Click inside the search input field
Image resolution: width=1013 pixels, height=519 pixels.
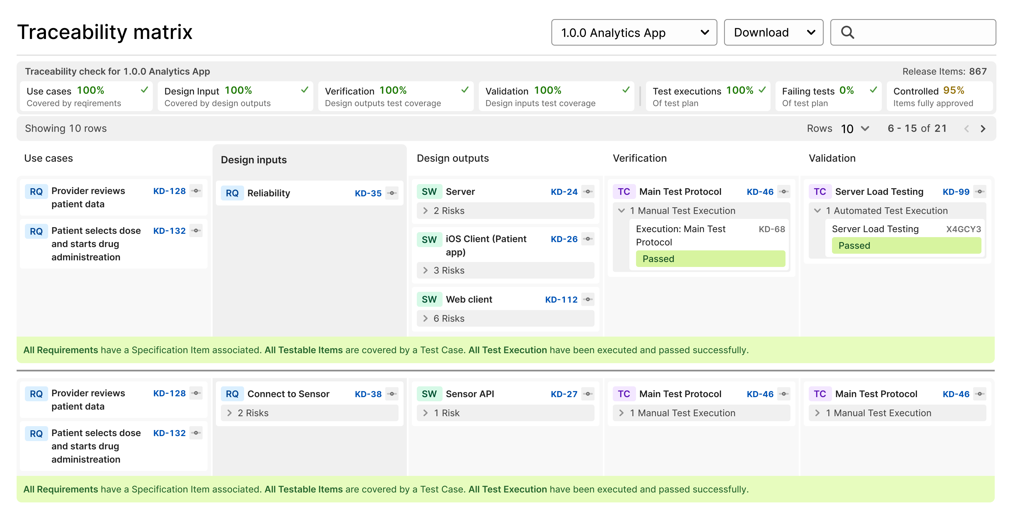pos(916,32)
